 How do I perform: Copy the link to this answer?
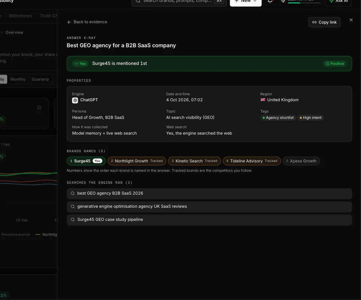(324, 22)
